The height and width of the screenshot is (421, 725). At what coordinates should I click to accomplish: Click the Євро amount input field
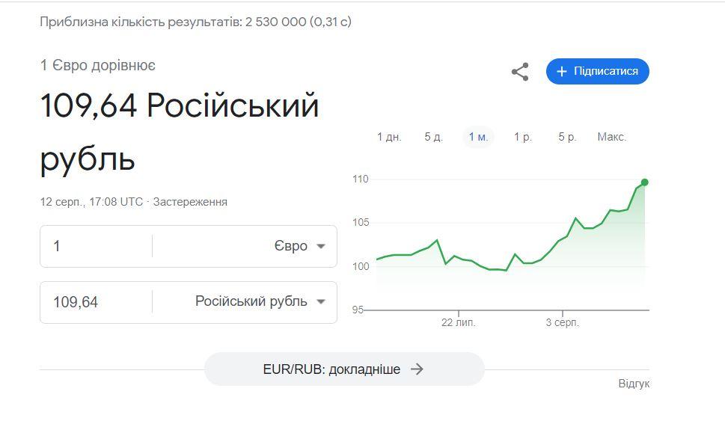pos(97,246)
